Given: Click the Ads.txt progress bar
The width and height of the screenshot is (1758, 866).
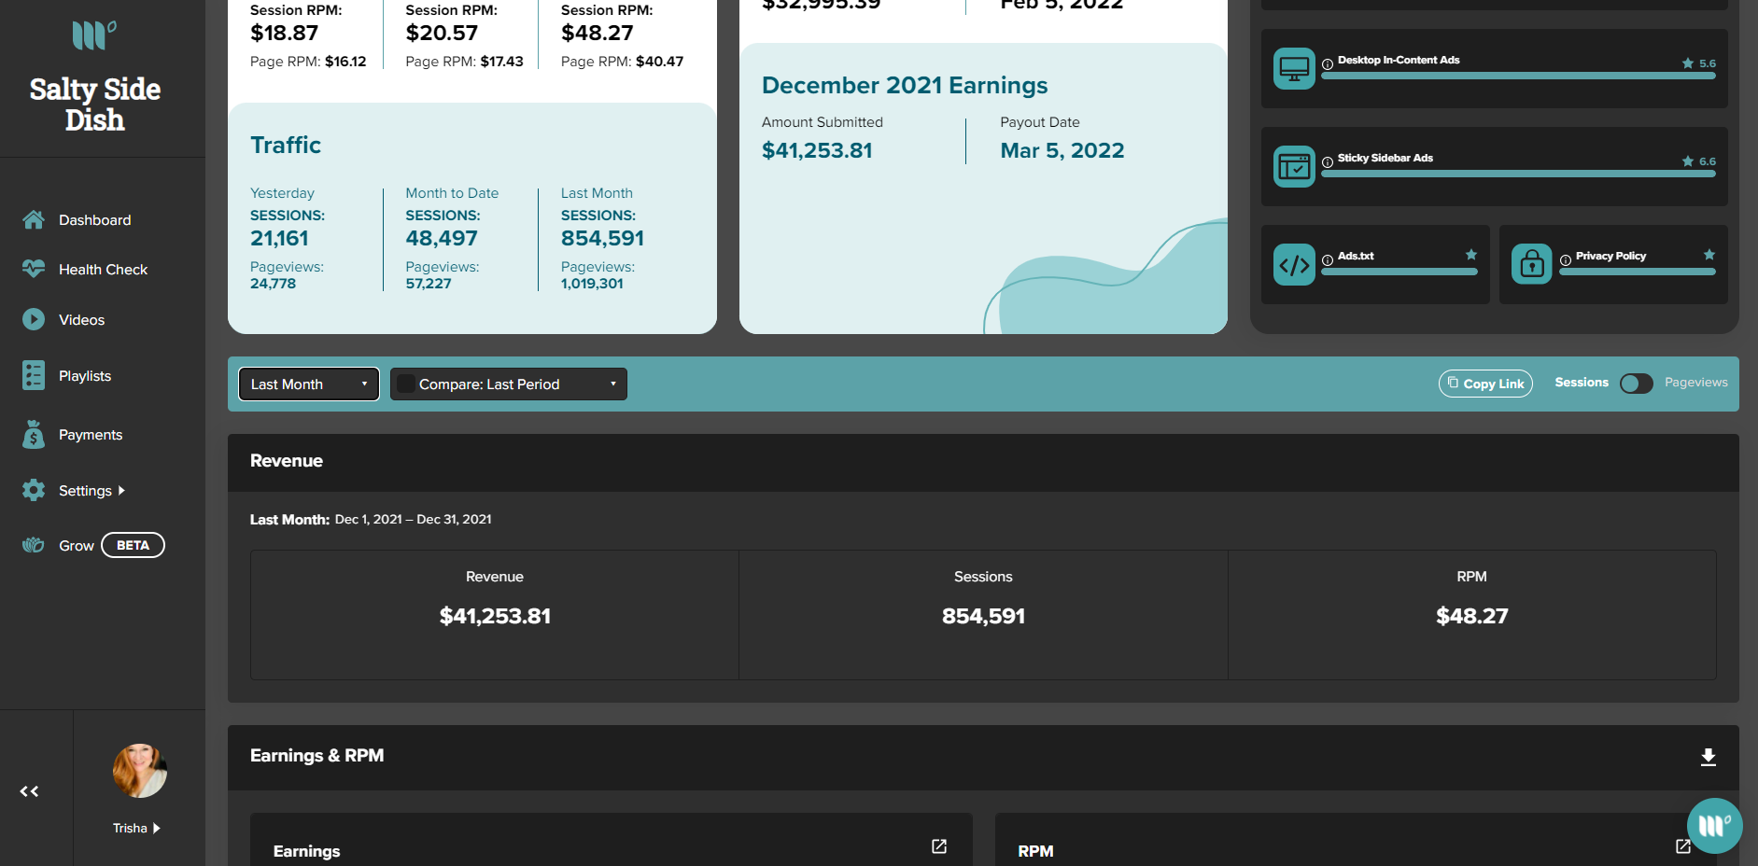Looking at the screenshot, I should 1399,272.
